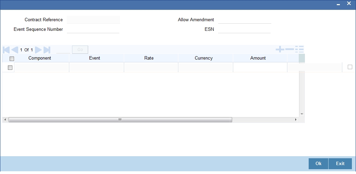
Task: Jump to last page of records
Action: [x=47, y=50]
